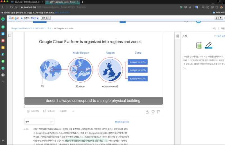This screenshot has height=145, width=225.
Task: Open the parrot translator sidebar icon
Action: [x=3, y=54]
